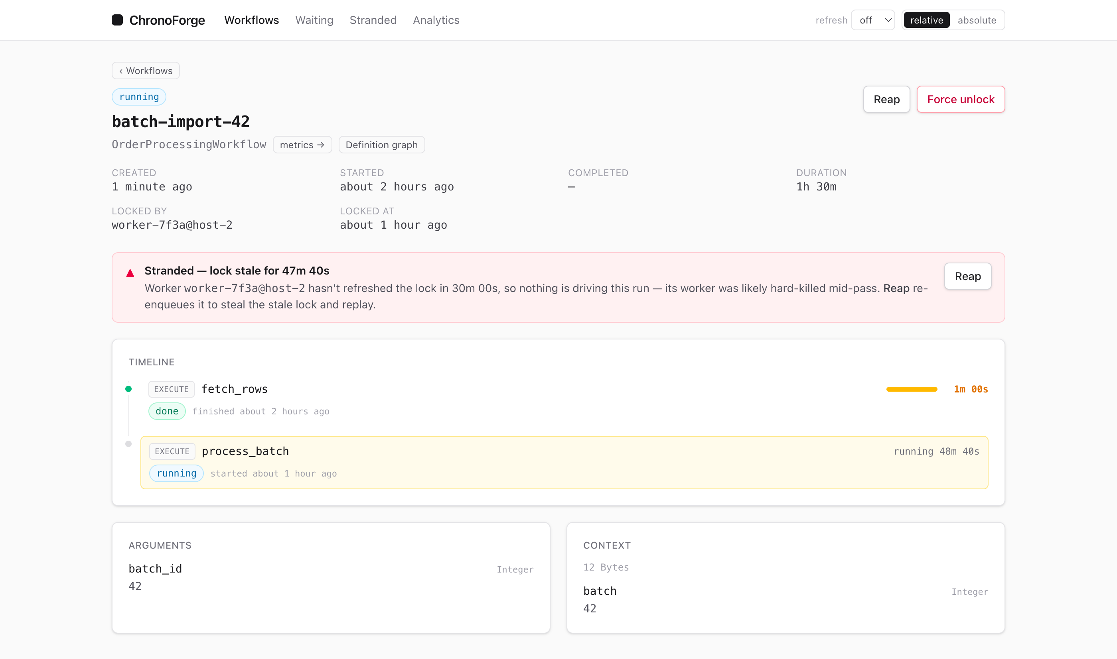Click the EXECUTE tag next to process_batch
This screenshot has height=659, width=1117.
[172, 451]
